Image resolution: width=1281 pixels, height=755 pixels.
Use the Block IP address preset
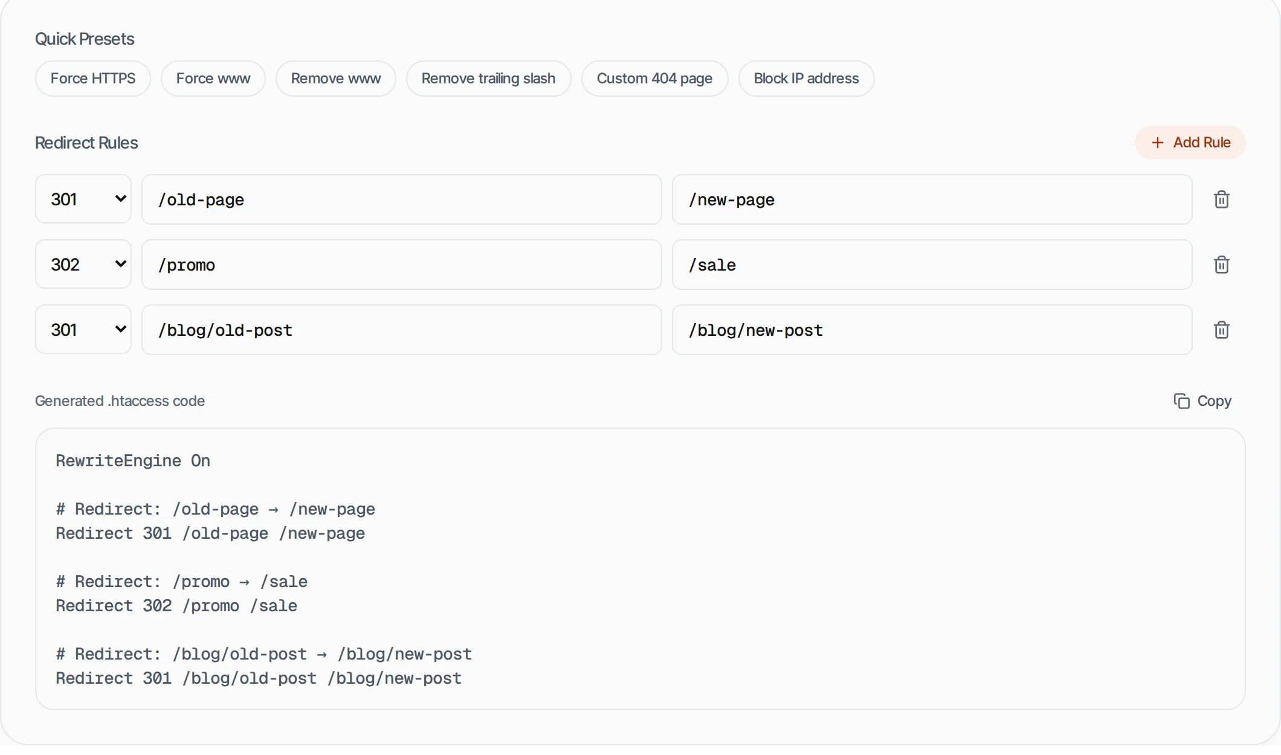[806, 79]
